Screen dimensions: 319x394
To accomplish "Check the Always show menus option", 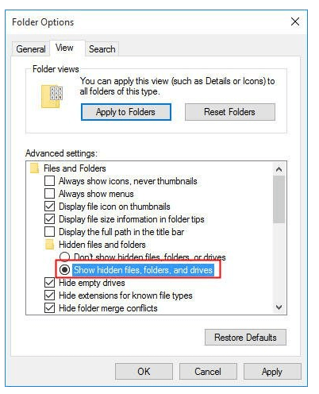I will 50,194.
